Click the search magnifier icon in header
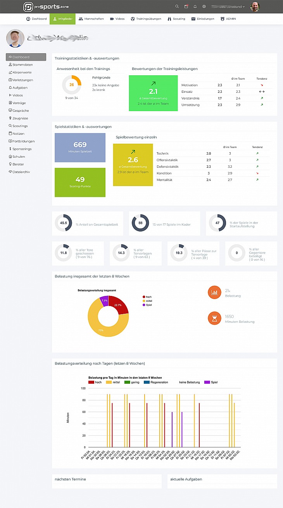The height and width of the screenshot is (508, 283). click(177, 7)
